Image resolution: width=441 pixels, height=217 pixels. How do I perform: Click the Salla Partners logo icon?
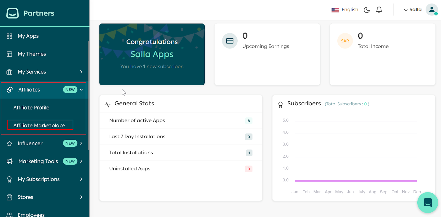point(12,13)
